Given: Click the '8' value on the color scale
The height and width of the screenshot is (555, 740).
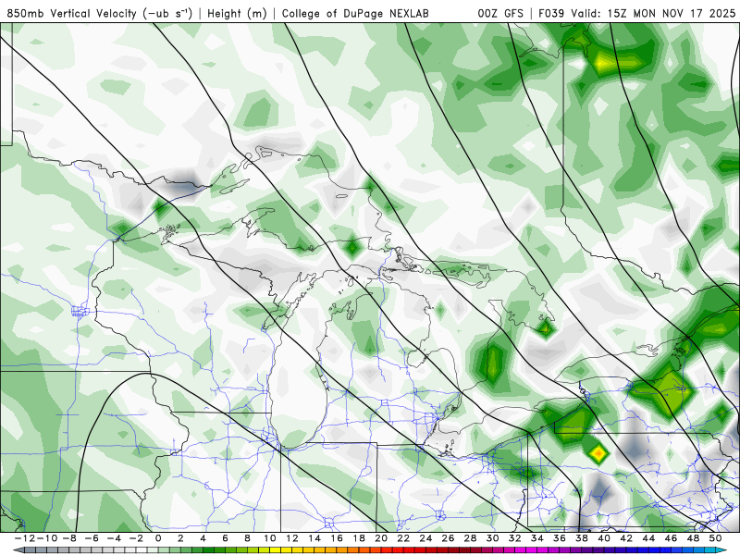Looking at the screenshot, I should point(247,538).
